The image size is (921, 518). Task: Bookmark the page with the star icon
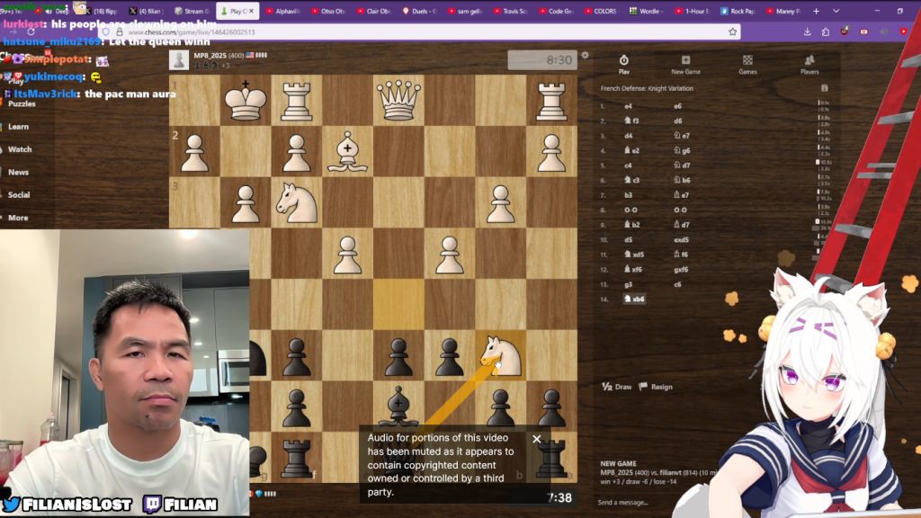pyautogui.click(x=732, y=31)
